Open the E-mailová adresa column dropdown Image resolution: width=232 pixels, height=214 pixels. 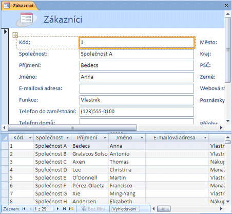coord(205,138)
